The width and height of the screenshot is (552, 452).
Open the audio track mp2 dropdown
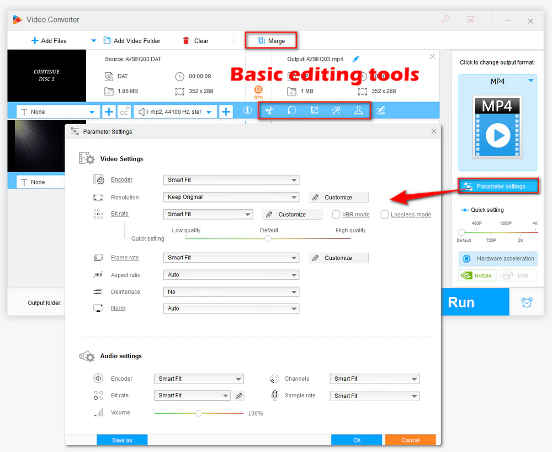176,112
